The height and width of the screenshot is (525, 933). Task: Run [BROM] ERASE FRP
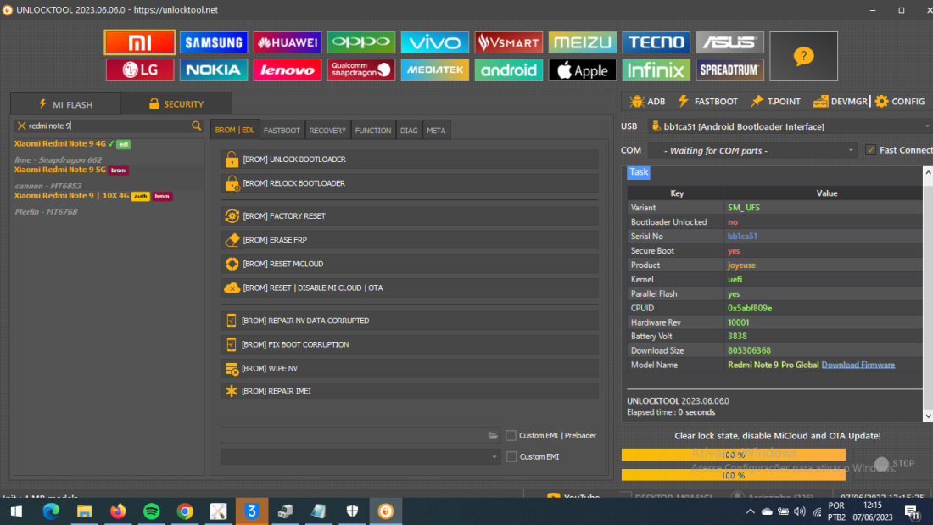pos(410,240)
